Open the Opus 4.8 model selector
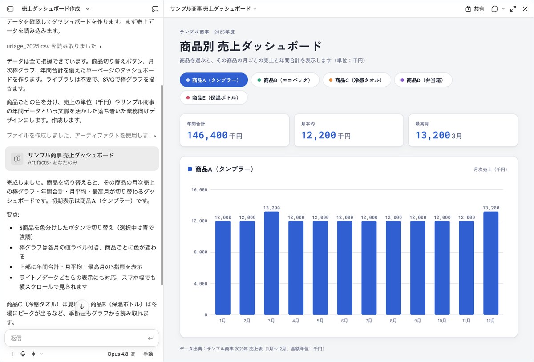534x362 pixels. coord(121,354)
